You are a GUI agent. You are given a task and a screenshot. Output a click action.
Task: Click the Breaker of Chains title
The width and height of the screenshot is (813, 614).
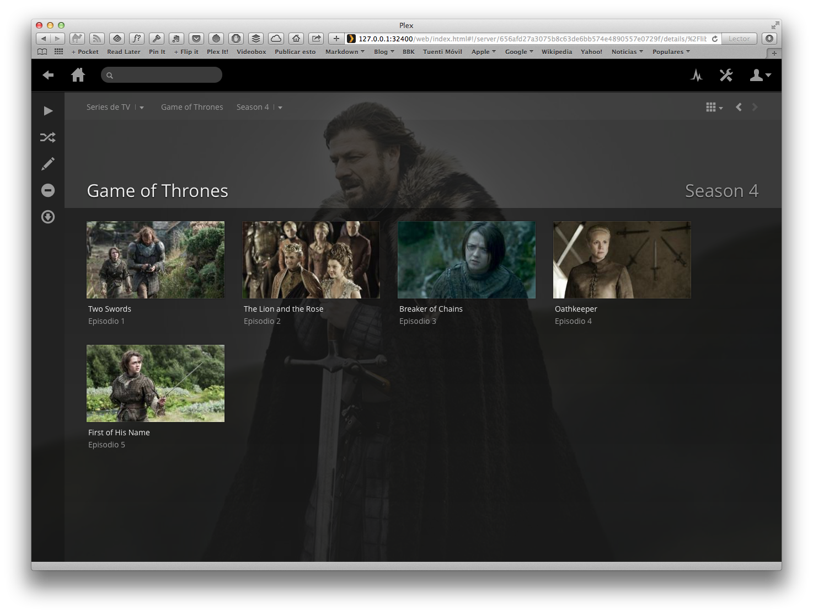click(431, 309)
